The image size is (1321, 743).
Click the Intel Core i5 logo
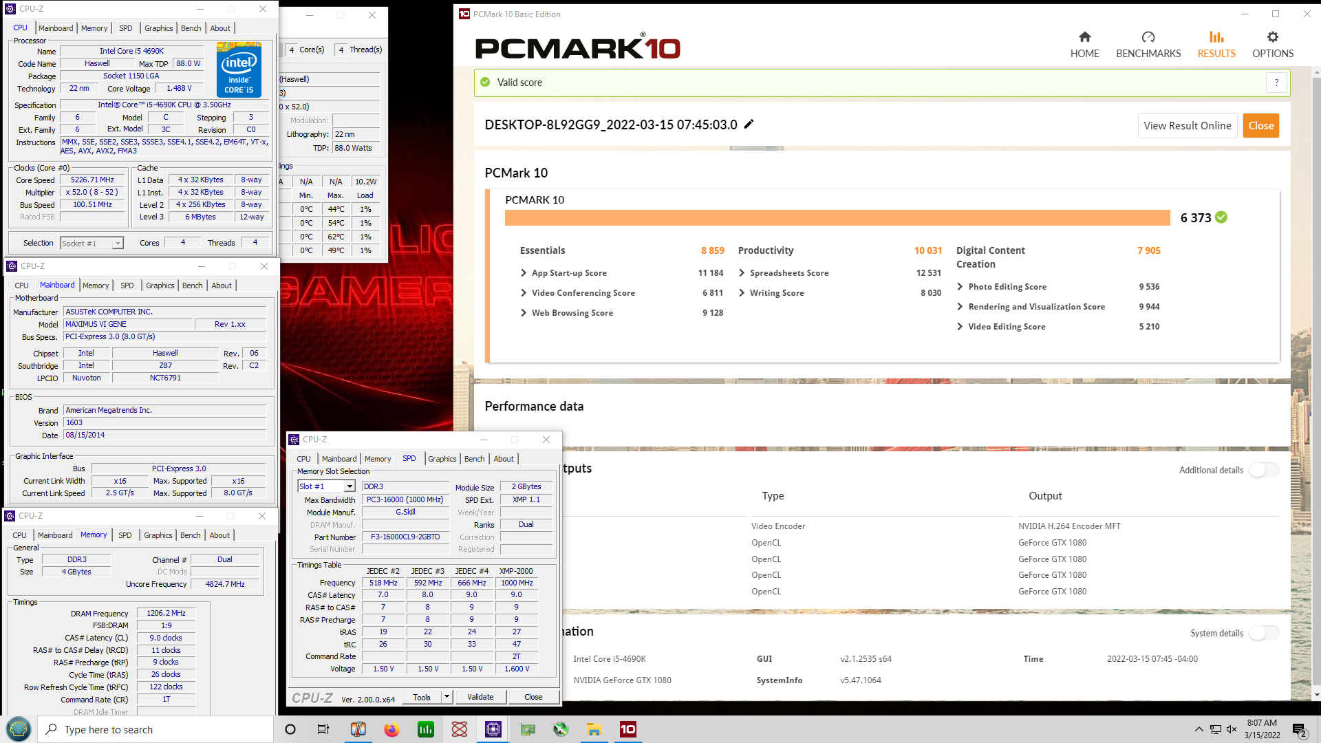click(239, 69)
